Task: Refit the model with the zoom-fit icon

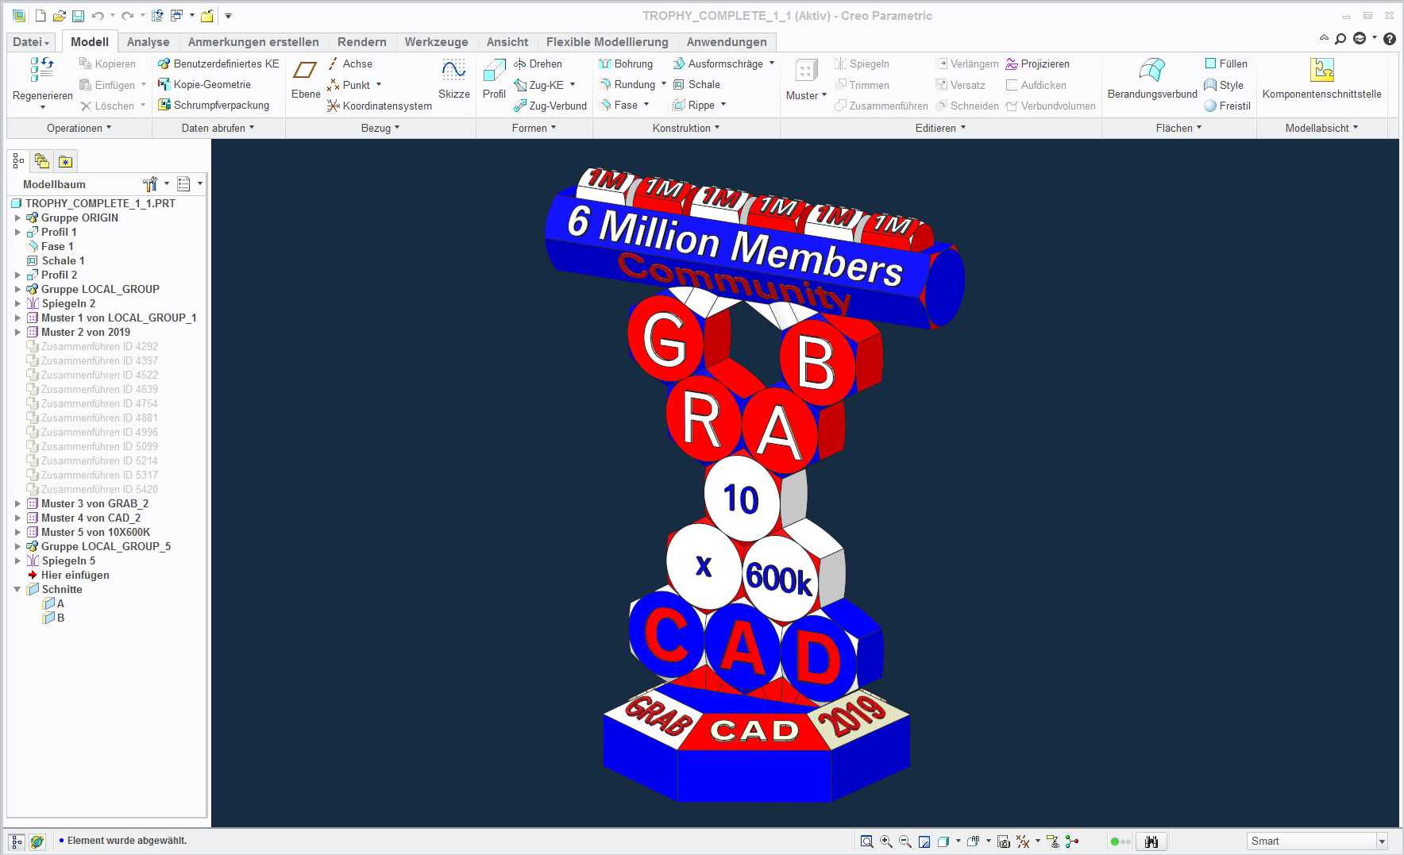Action: (867, 842)
